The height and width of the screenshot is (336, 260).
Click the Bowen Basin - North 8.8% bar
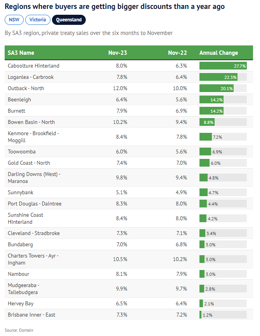(x=207, y=122)
